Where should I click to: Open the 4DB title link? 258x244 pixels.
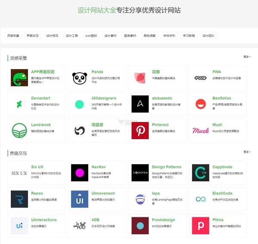pyautogui.click(x=95, y=220)
